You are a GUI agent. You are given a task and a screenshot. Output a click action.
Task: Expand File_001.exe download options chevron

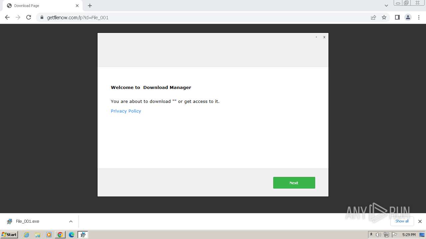point(71,221)
